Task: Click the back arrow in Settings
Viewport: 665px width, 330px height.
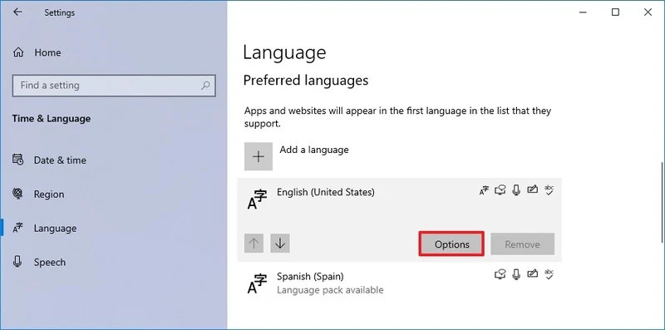Action: pos(17,12)
